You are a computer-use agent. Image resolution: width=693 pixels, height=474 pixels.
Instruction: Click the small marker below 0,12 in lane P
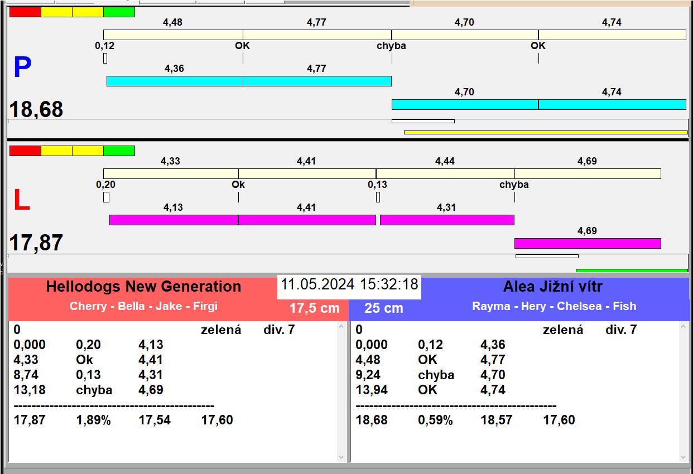tap(105, 59)
